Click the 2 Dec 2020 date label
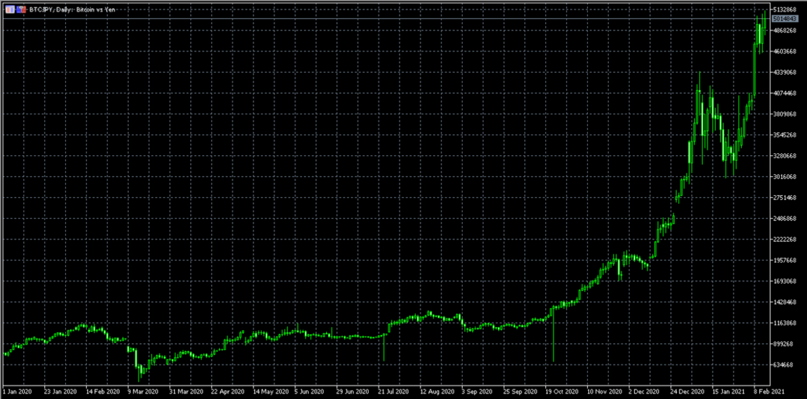Viewport: 807px width, 399px height. click(x=644, y=392)
